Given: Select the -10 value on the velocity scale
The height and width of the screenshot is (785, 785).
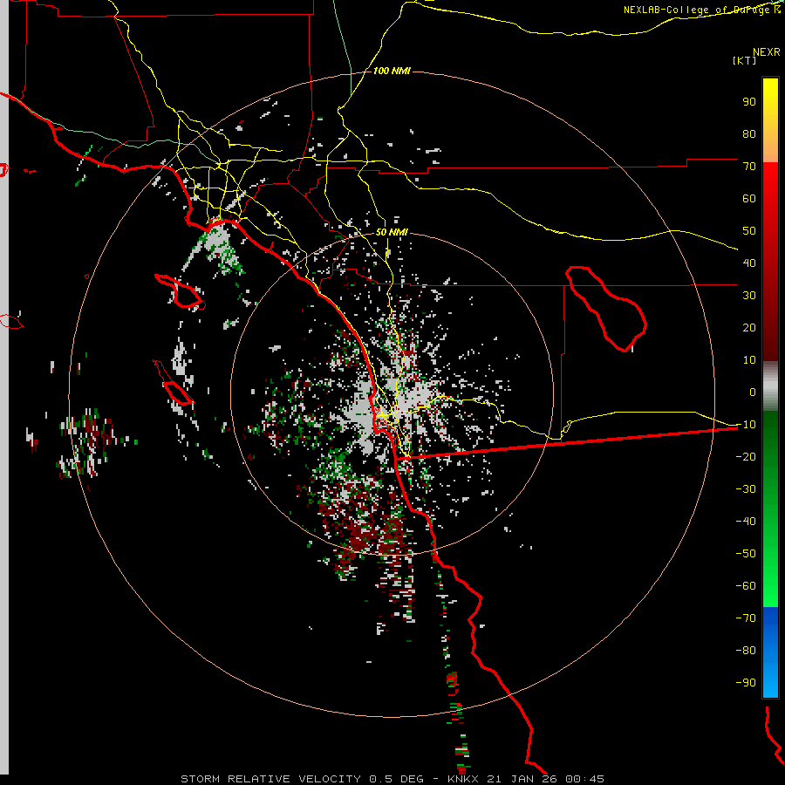Looking at the screenshot, I should click(x=746, y=425).
